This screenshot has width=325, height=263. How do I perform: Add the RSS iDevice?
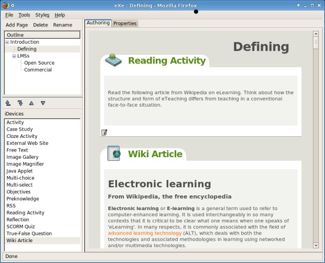click(42, 206)
